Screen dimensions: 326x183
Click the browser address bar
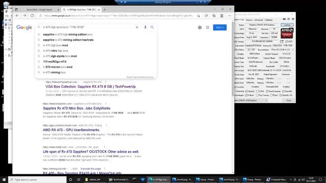119,16
